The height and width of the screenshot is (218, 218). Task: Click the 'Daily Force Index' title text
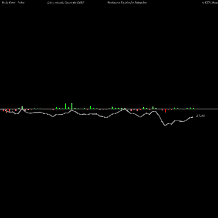pos(13,3)
